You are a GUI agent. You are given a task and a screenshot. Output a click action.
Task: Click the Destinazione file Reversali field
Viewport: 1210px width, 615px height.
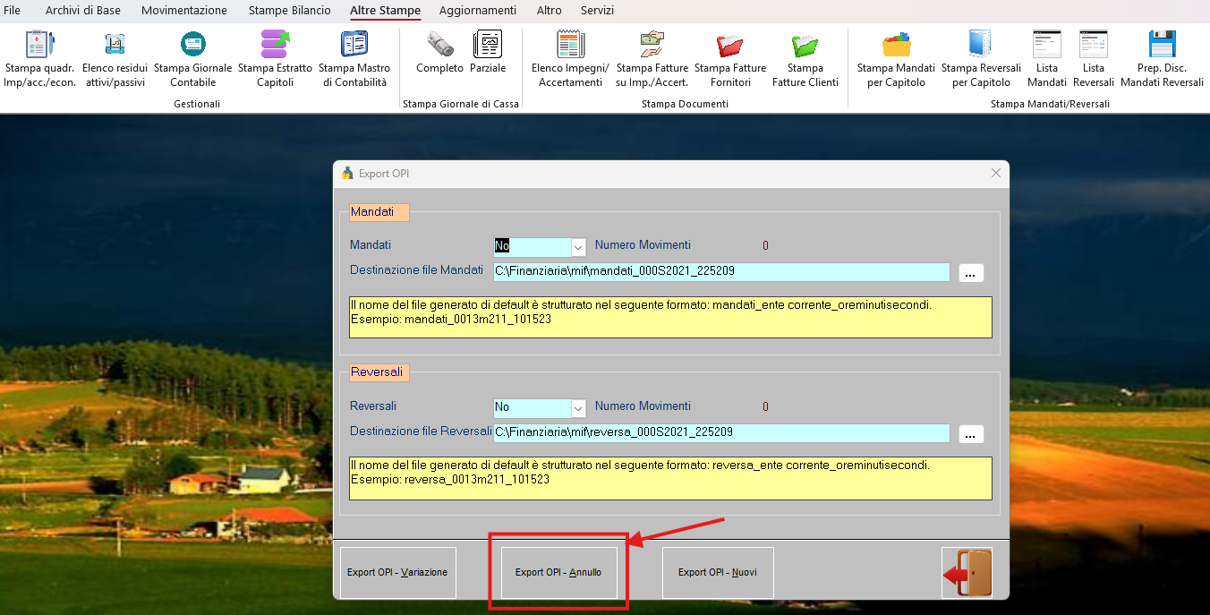(x=720, y=433)
